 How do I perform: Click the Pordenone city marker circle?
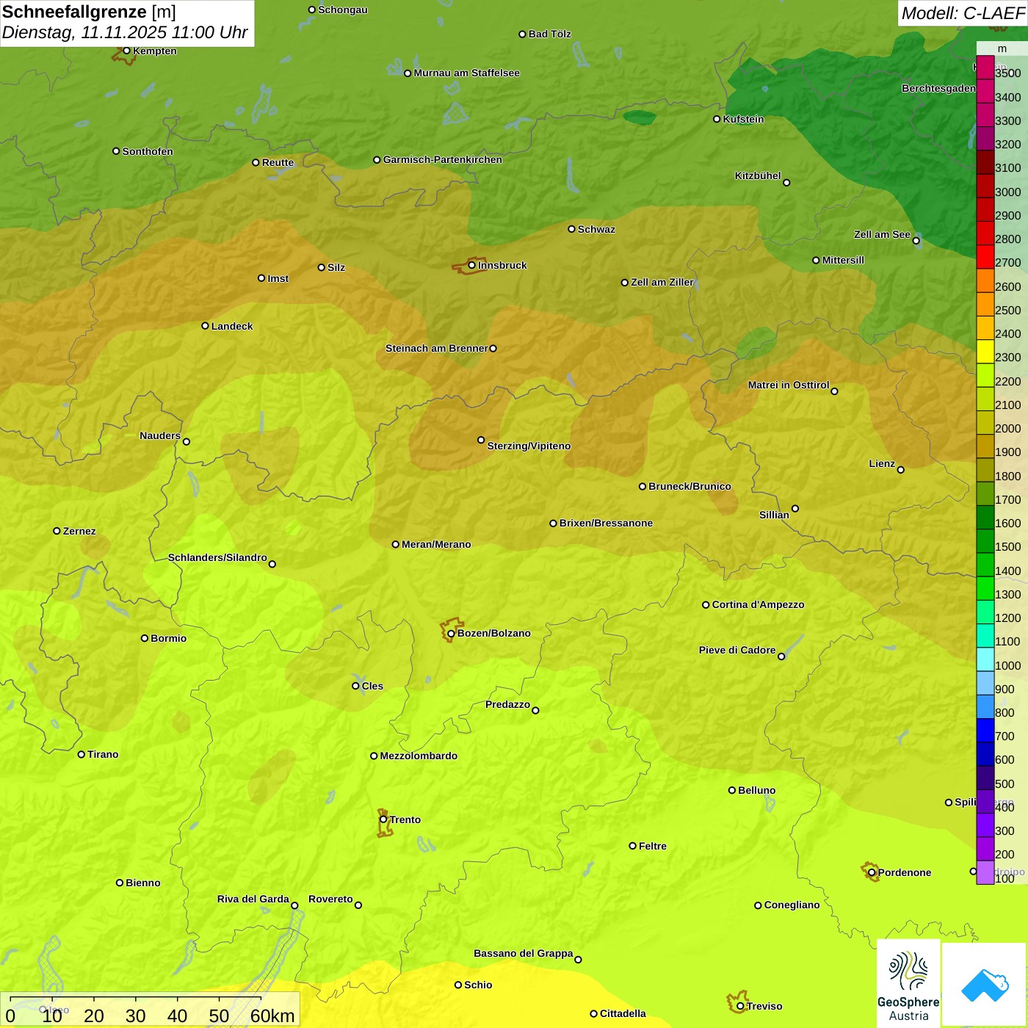click(872, 872)
